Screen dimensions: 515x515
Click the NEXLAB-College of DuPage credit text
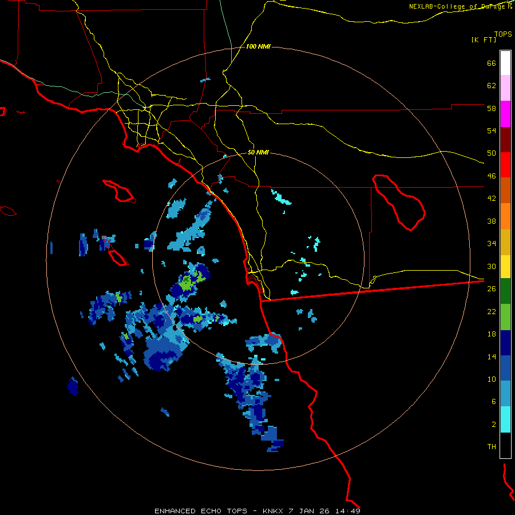pyautogui.click(x=460, y=6)
